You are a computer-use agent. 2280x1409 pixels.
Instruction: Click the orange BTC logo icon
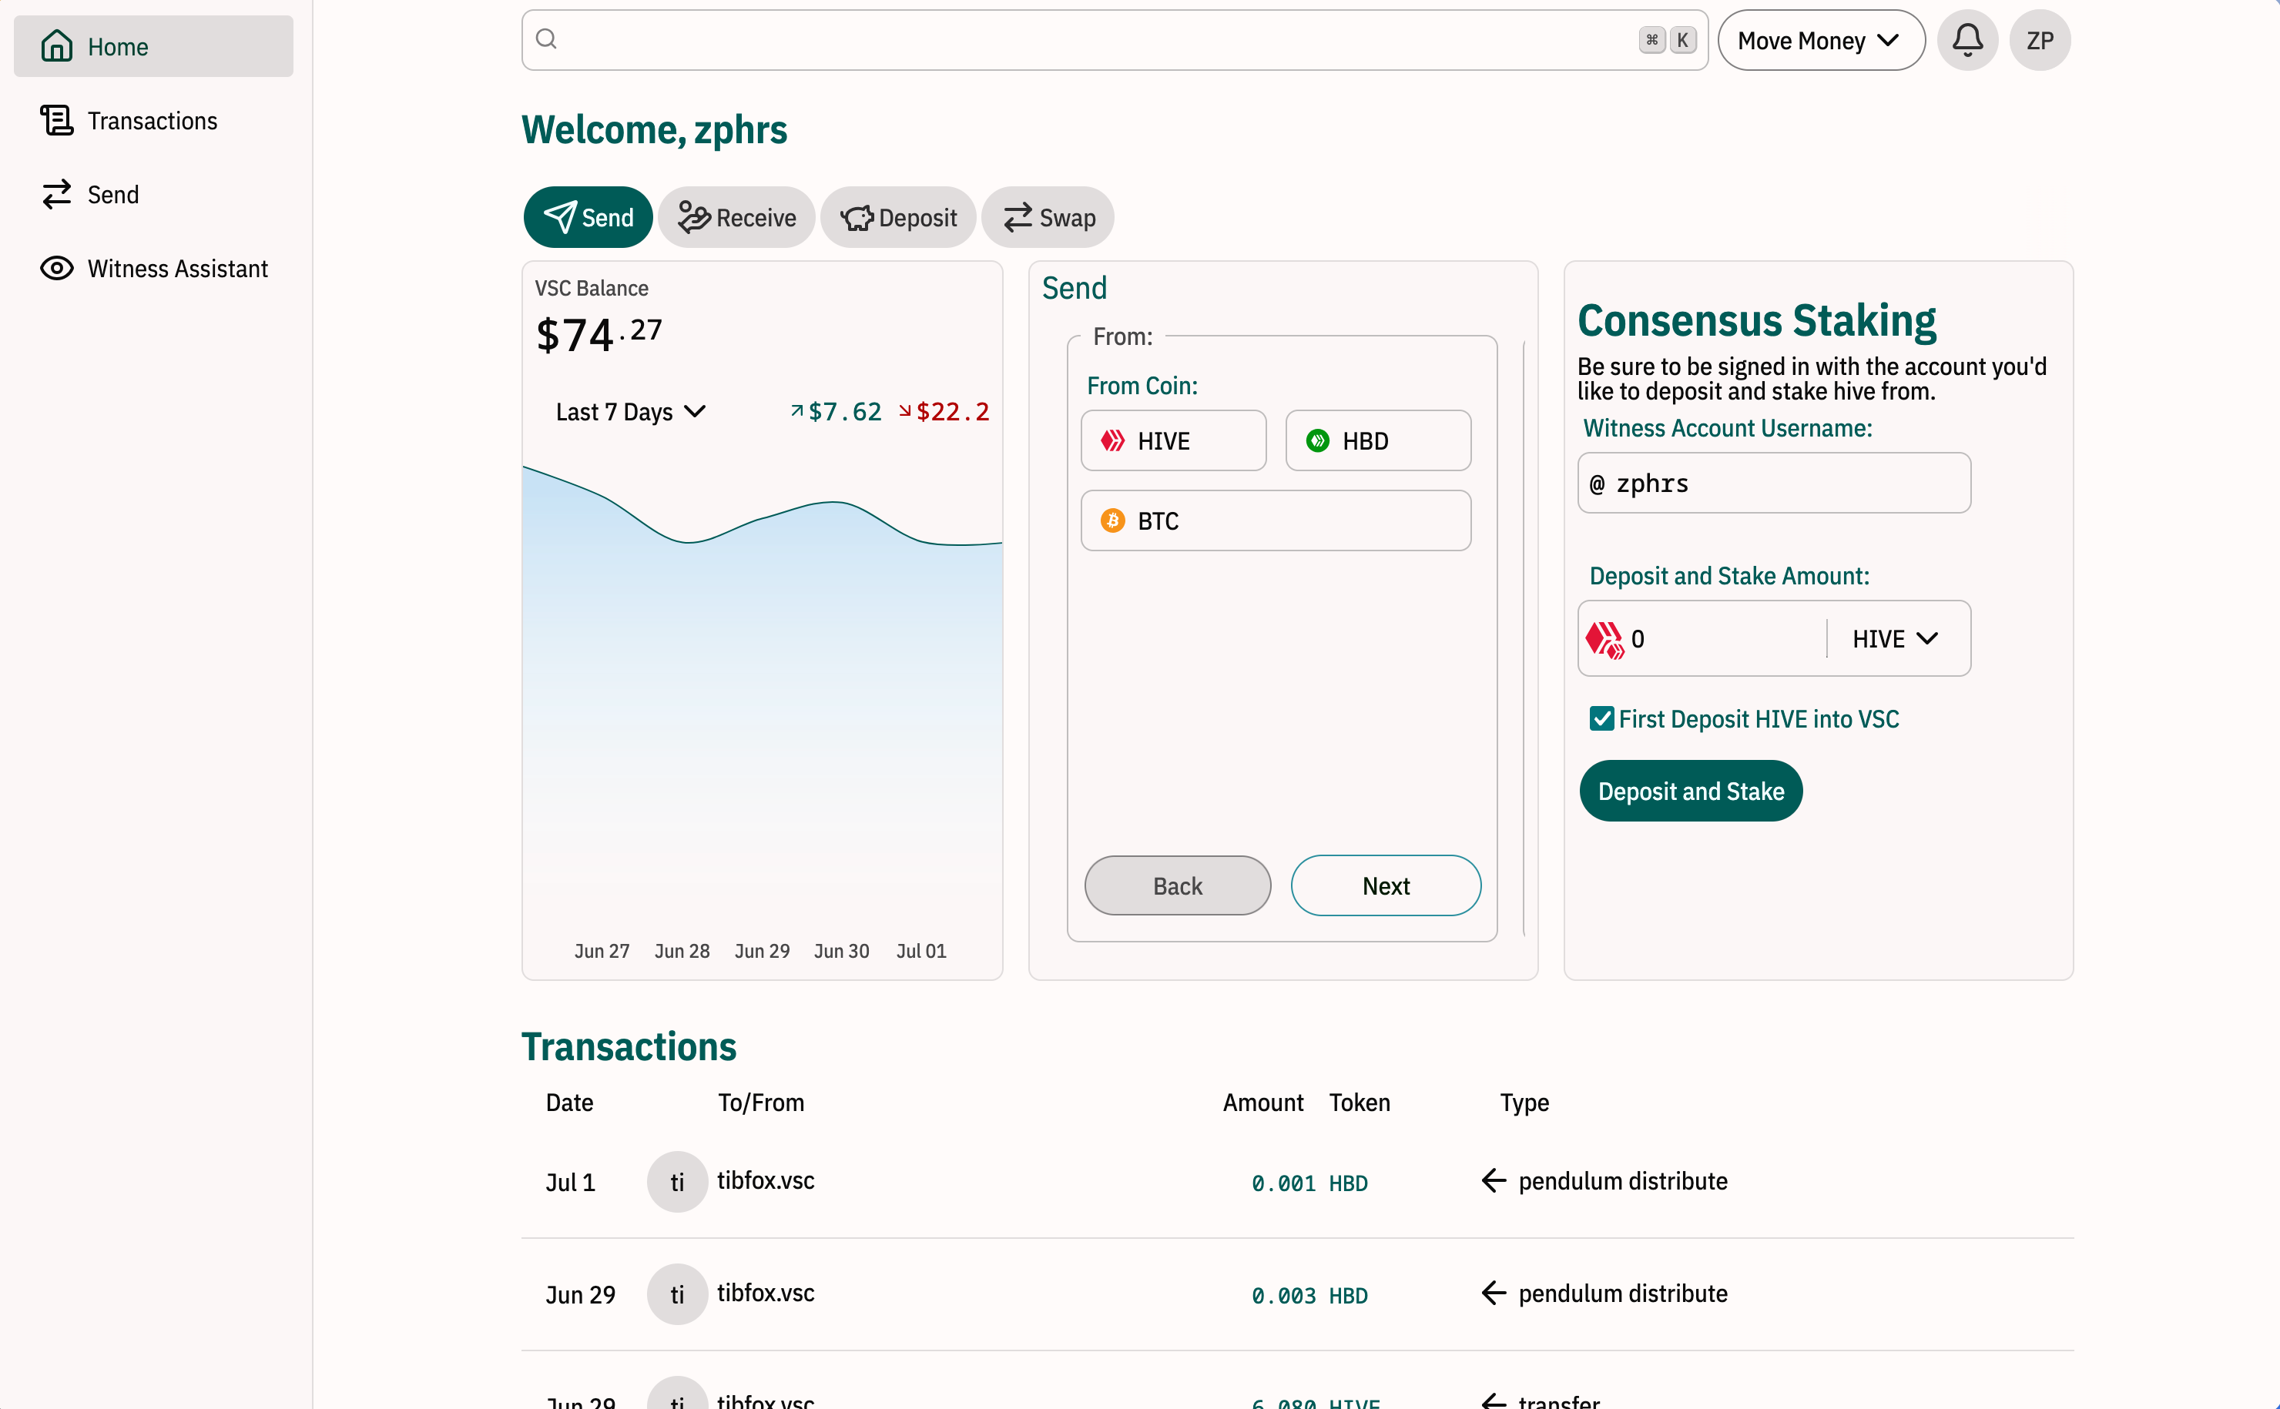point(1112,521)
